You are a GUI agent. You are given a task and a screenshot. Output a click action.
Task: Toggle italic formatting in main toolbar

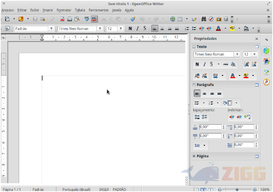[x=137, y=28]
